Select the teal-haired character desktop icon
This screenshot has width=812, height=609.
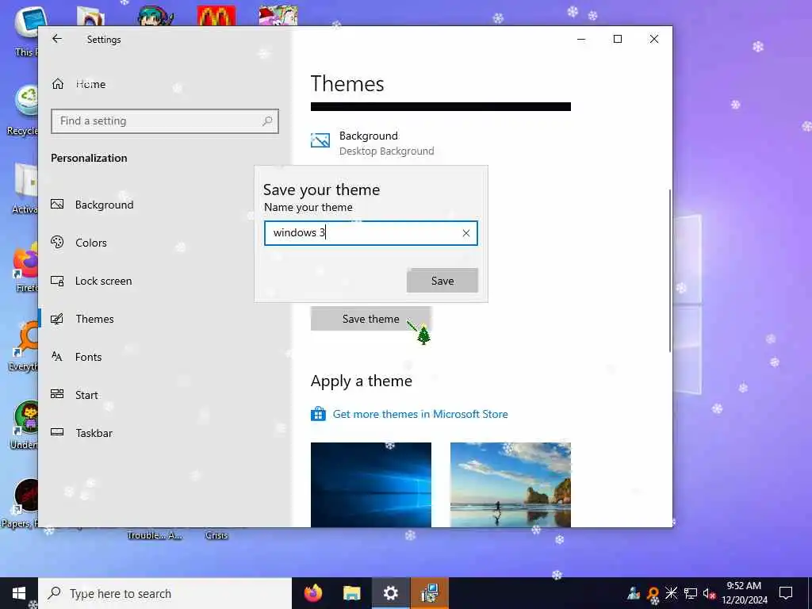click(156, 16)
